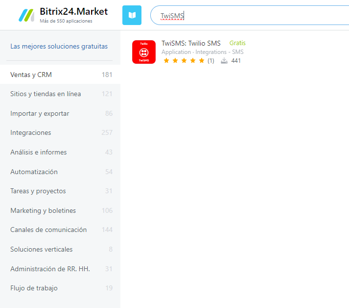Click the download count icon
Screen dimensions: 349x308
(224, 61)
